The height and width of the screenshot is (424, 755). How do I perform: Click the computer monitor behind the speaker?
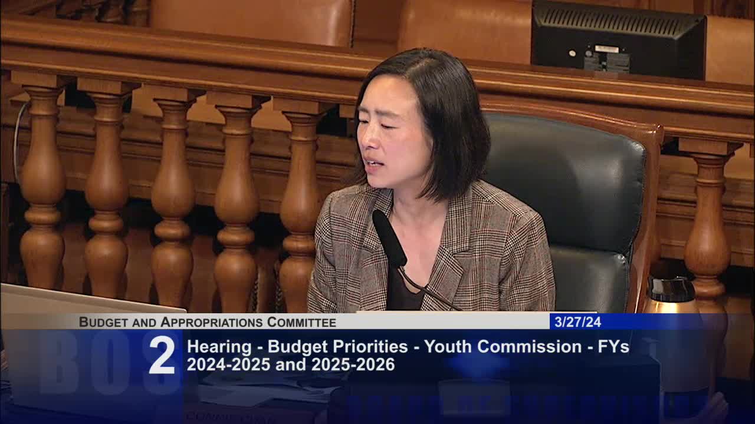tap(613, 41)
